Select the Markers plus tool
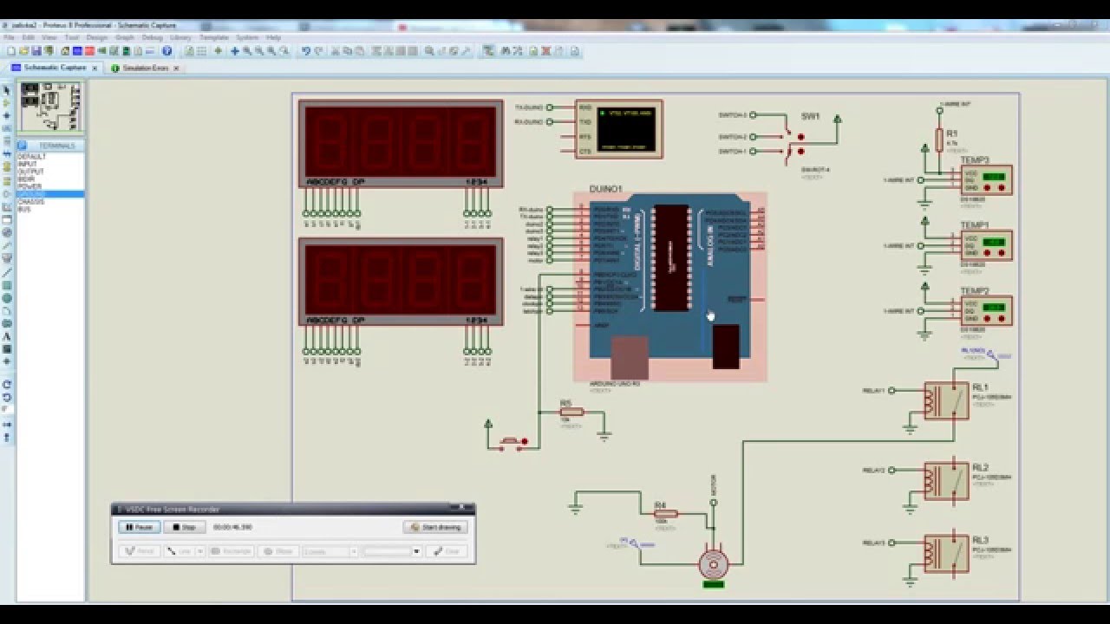 [7, 361]
